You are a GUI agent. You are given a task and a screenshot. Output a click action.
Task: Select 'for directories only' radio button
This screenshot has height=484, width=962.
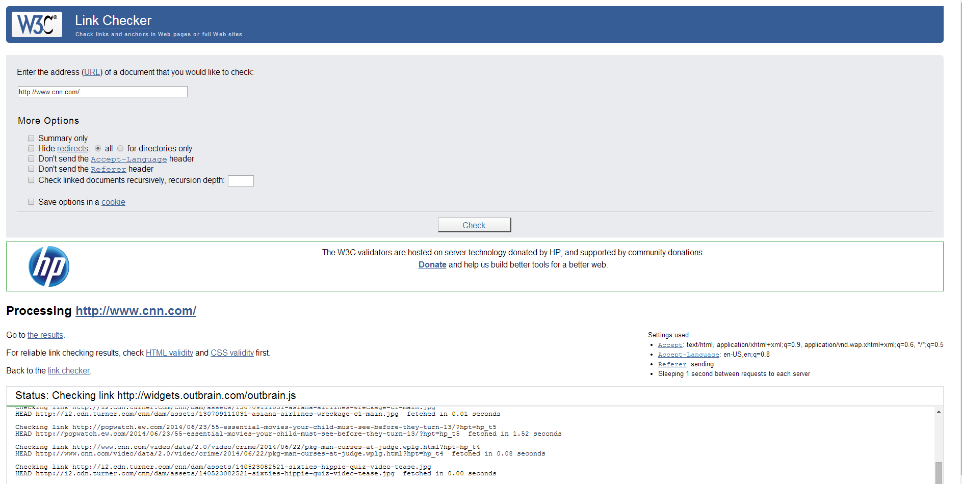coord(120,148)
